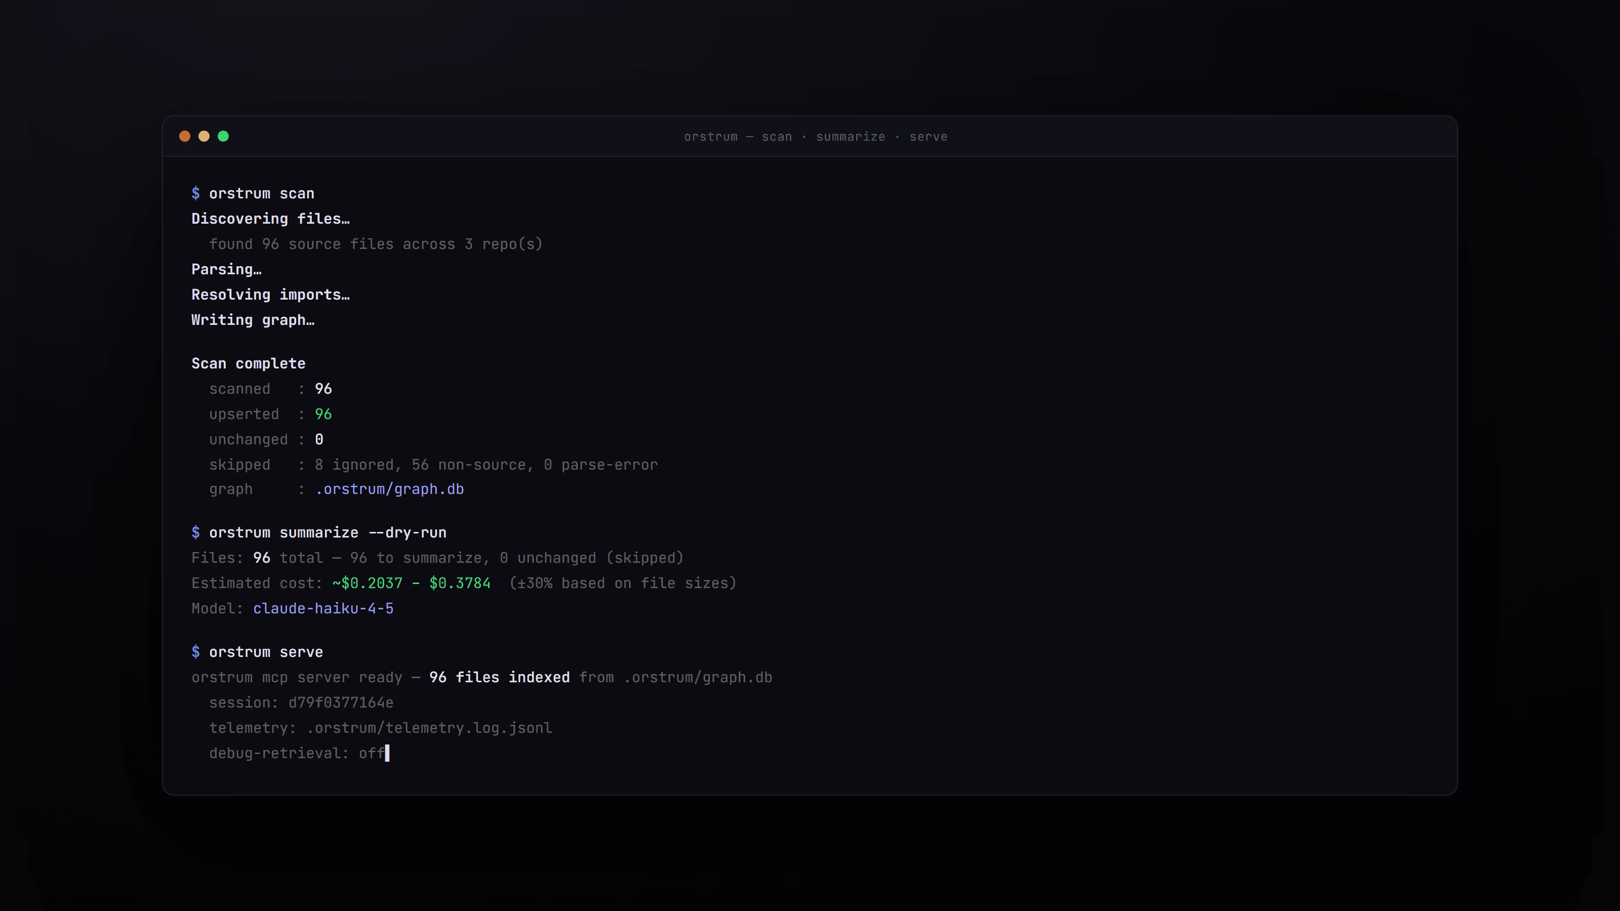
Task: Click the red close window dot
Action: 184,137
